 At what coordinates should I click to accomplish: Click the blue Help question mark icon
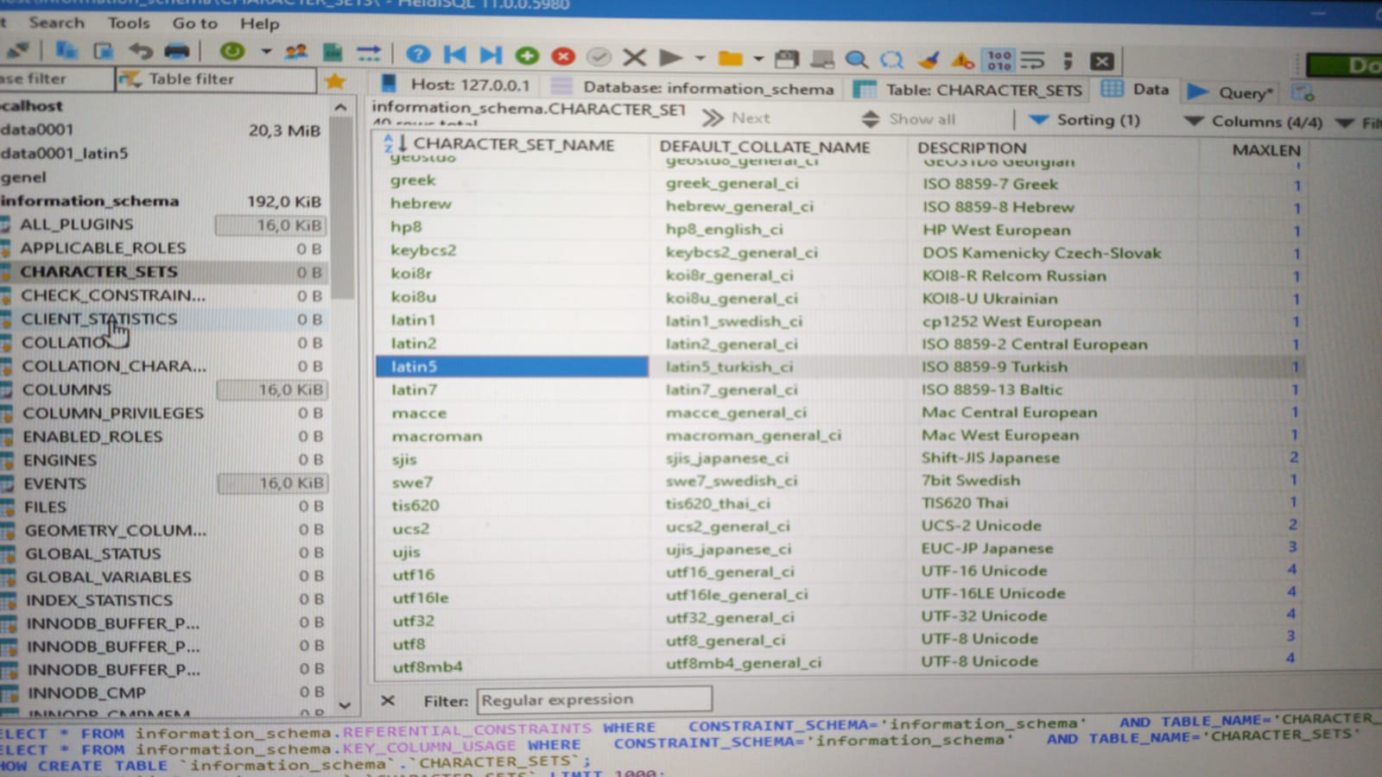tap(418, 54)
